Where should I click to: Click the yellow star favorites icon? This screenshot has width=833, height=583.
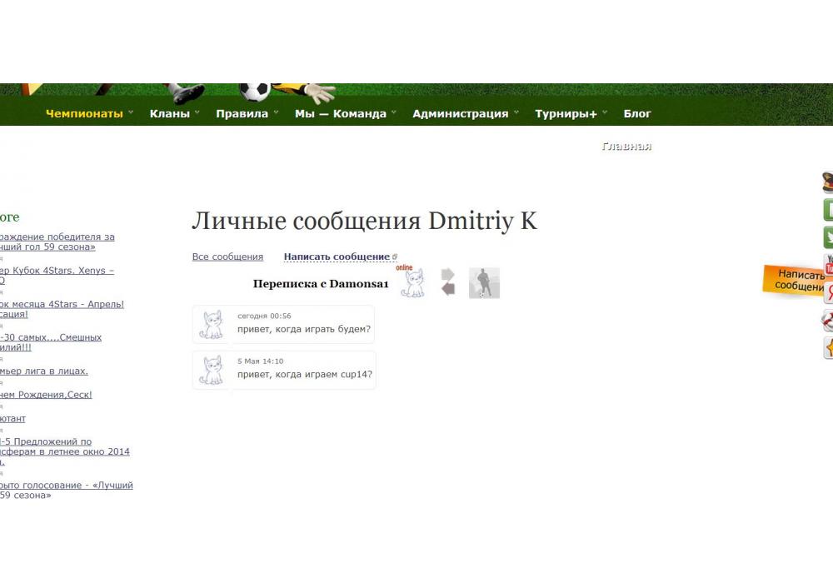click(x=828, y=347)
